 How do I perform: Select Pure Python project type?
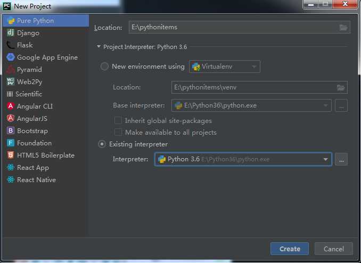46,21
